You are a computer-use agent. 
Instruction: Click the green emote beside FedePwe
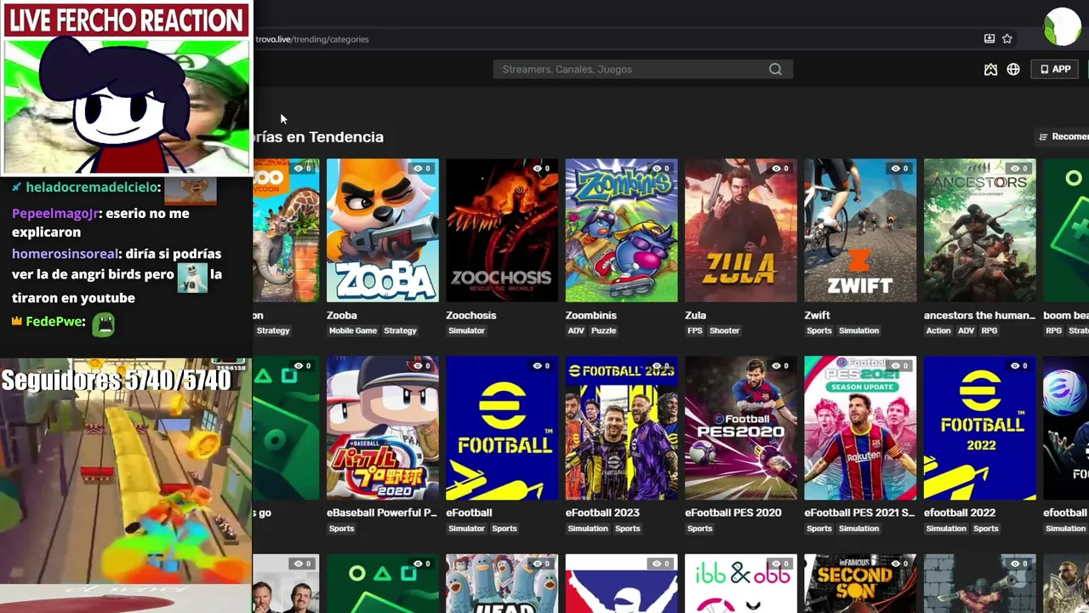click(103, 324)
